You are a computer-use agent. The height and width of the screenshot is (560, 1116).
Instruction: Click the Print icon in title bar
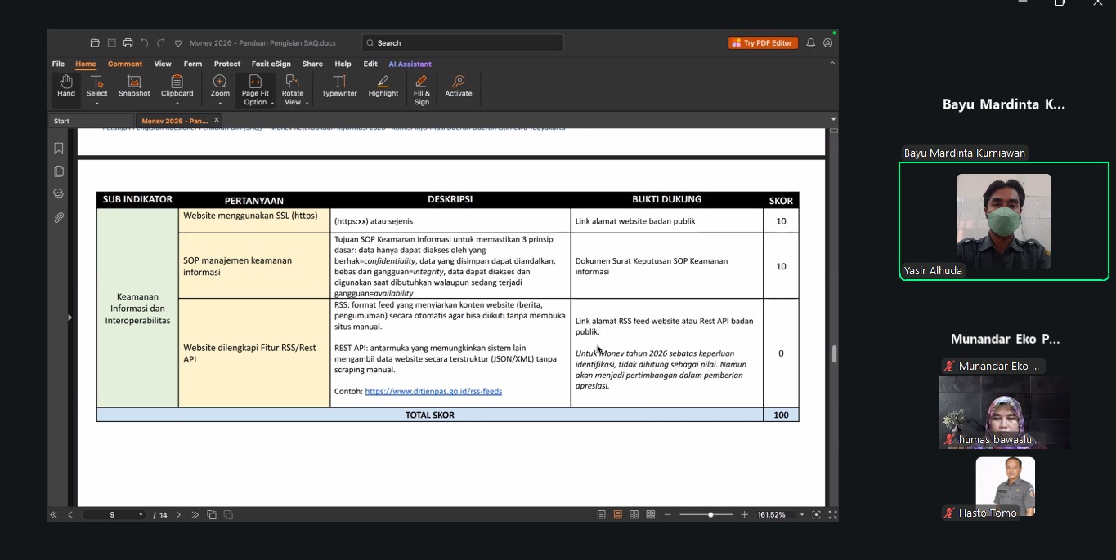[128, 43]
